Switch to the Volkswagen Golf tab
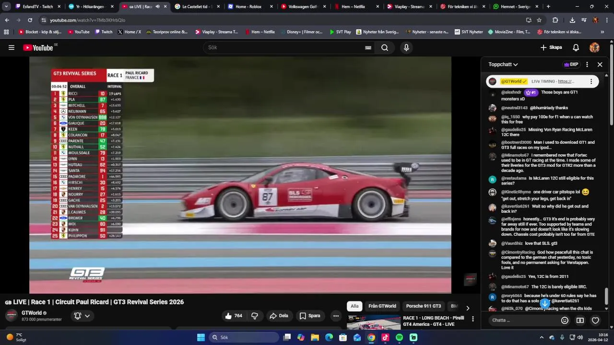Image resolution: width=614 pixels, height=345 pixels. [302, 7]
